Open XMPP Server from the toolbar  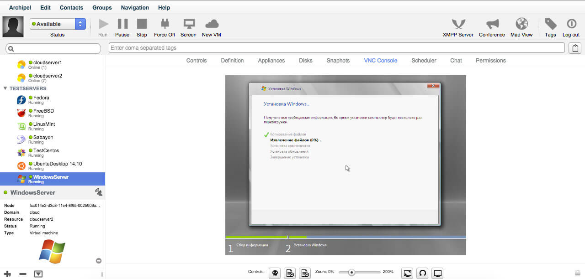click(x=458, y=24)
